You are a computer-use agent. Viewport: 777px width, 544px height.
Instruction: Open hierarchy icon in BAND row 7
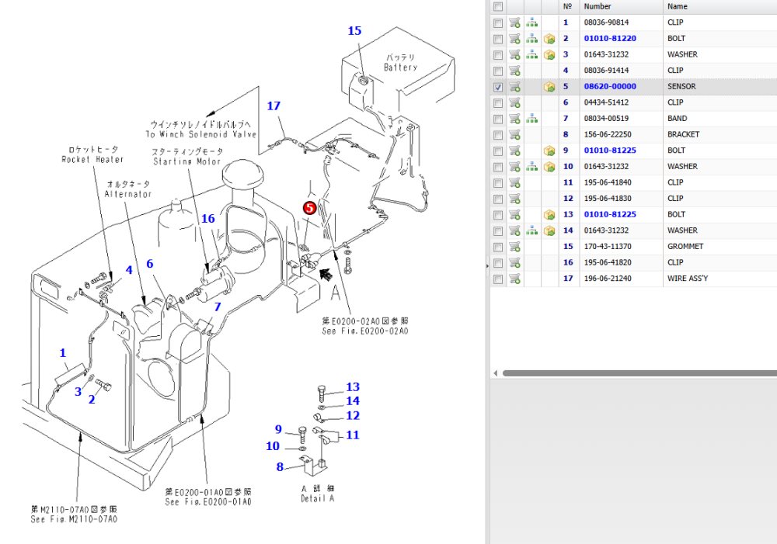pyautogui.click(x=531, y=119)
